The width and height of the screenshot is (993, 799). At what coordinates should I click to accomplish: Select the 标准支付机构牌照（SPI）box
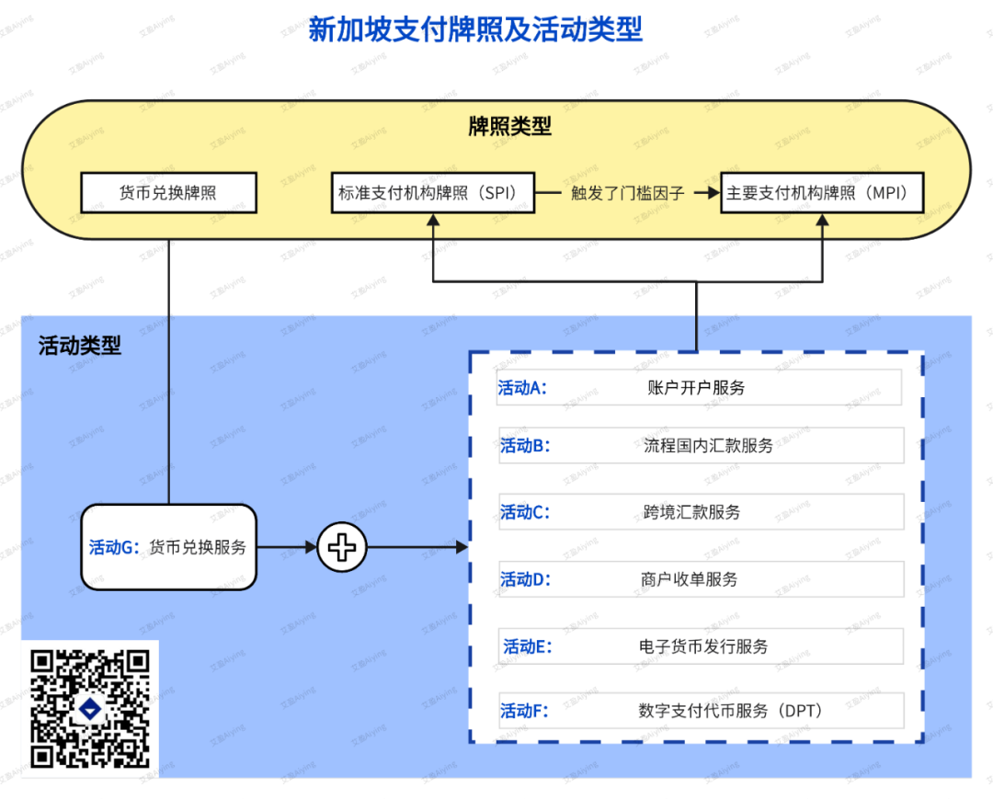click(x=433, y=194)
